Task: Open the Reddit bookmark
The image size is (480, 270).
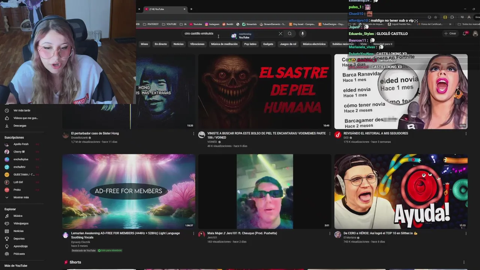Action: [x=228, y=24]
